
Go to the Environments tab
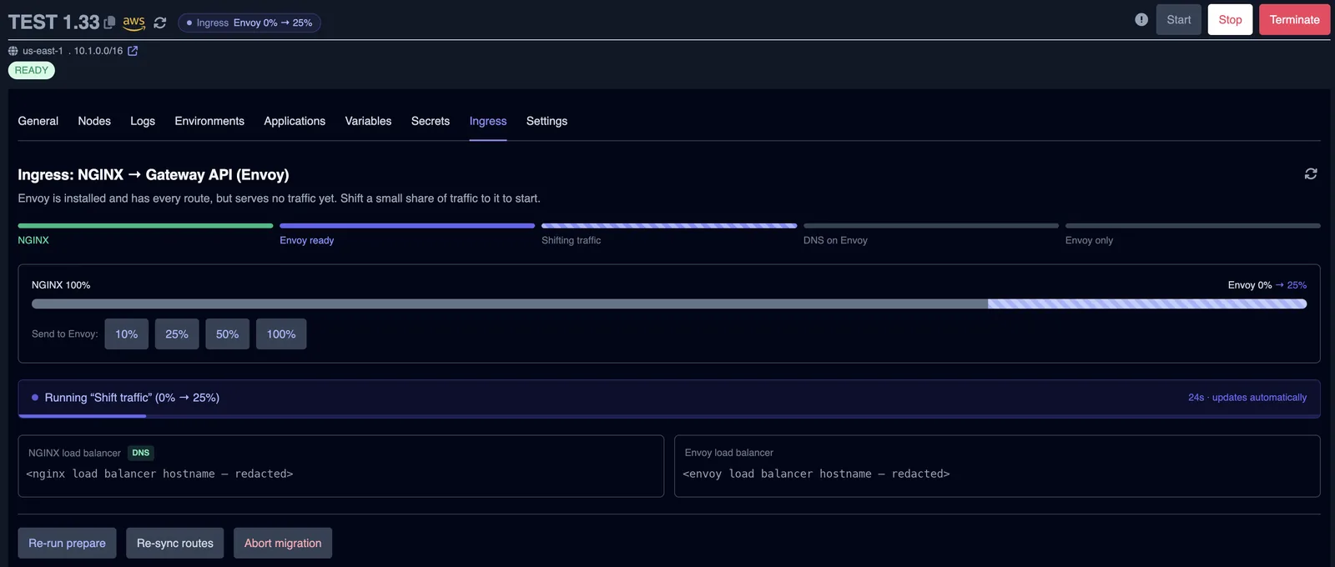209,121
